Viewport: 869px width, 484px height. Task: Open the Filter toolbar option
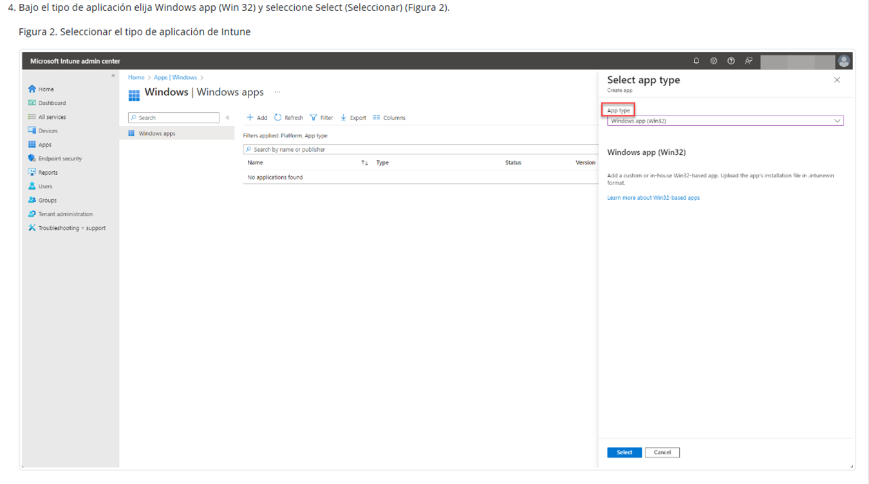[x=321, y=118]
